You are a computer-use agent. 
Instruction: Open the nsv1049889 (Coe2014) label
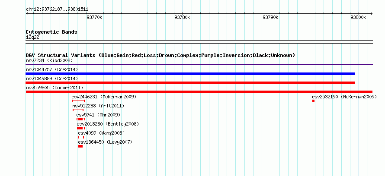pyautogui.click(x=52, y=79)
